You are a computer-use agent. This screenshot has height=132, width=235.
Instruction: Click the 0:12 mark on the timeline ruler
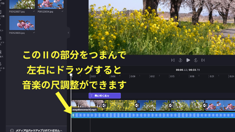click(x=152, y=76)
